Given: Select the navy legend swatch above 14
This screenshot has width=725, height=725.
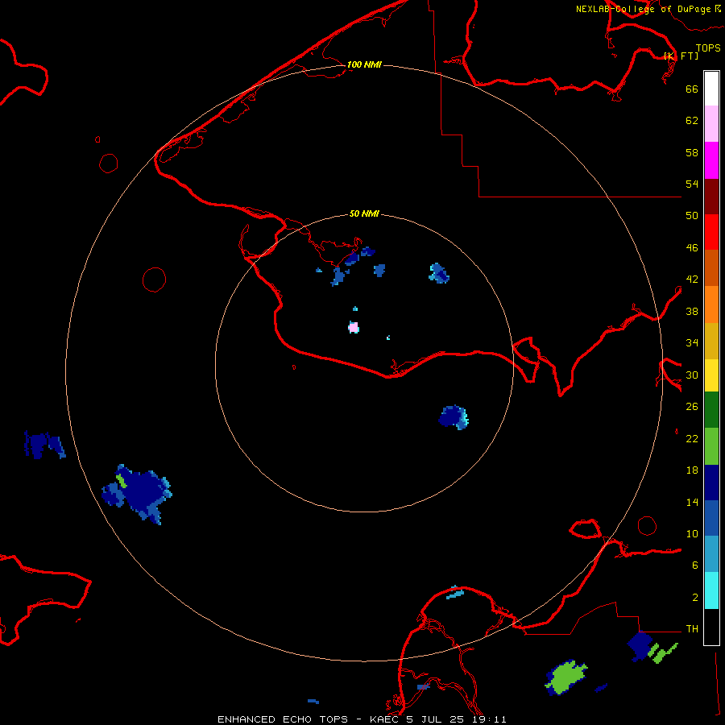Looking at the screenshot, I should [711, 483].
